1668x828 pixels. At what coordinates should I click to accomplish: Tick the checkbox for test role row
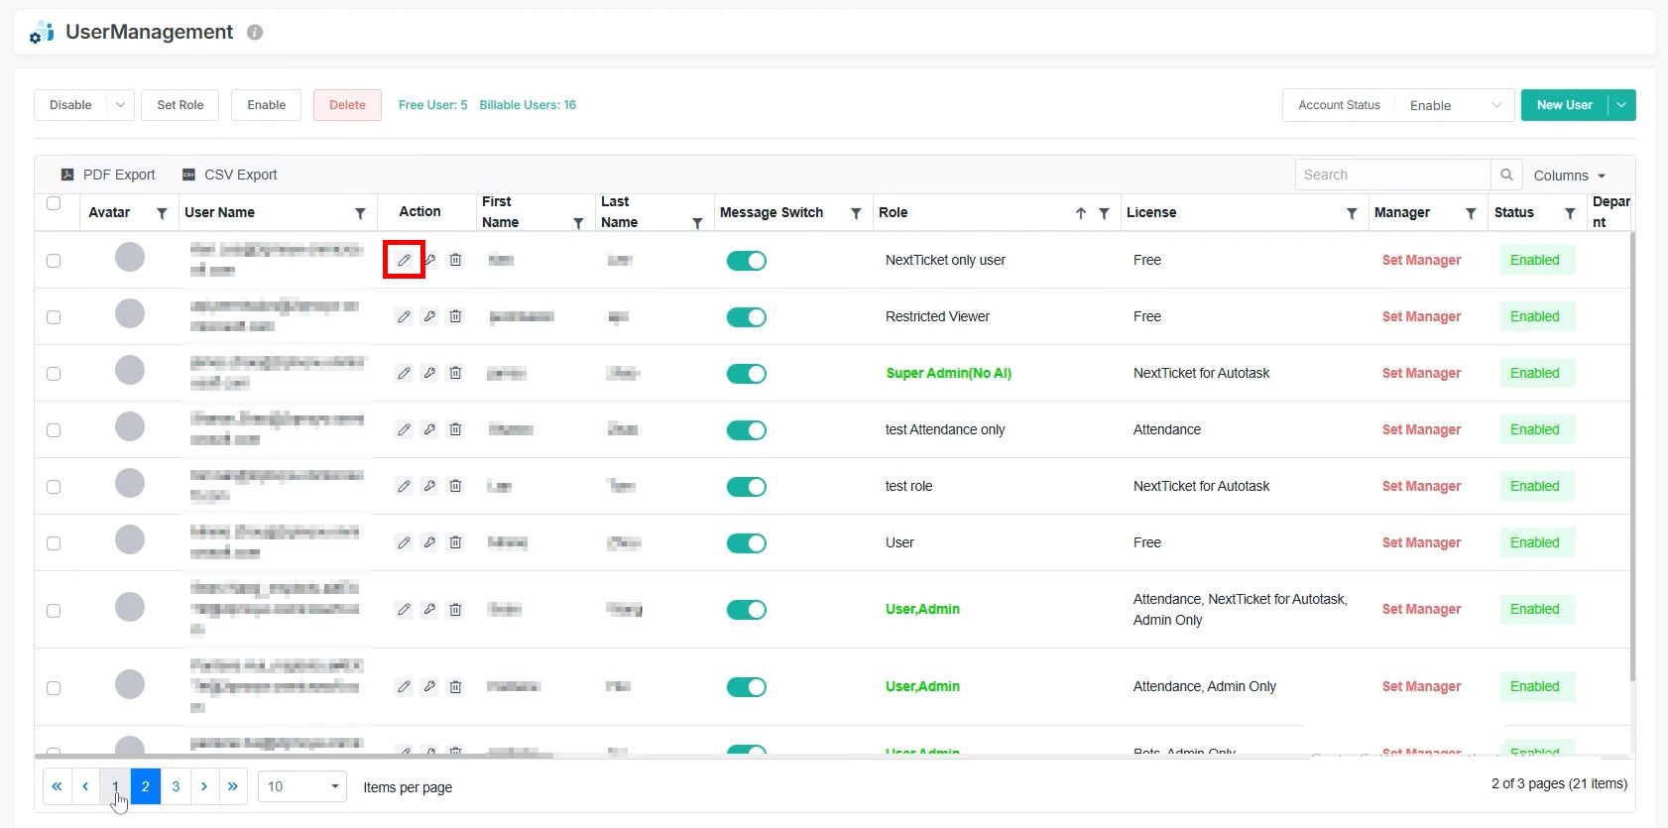pyautogui.click(x=54, y=487)
